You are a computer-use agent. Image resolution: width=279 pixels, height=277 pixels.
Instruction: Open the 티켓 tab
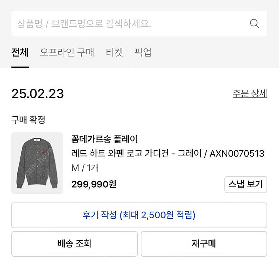click(x=114, y=52)
